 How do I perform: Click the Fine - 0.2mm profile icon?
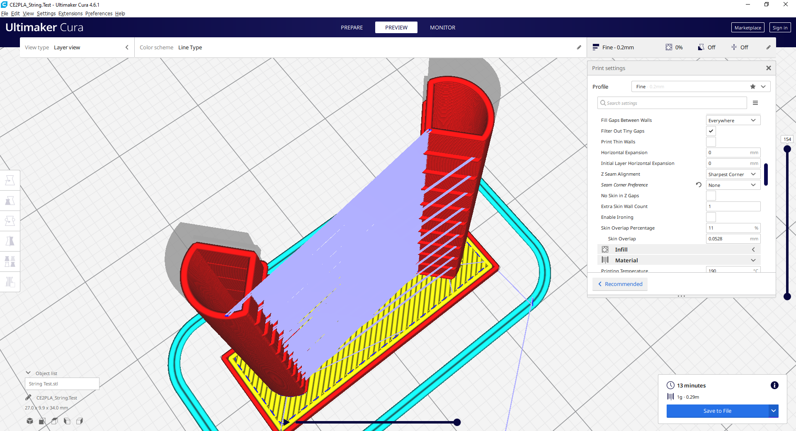coord(596,47)
